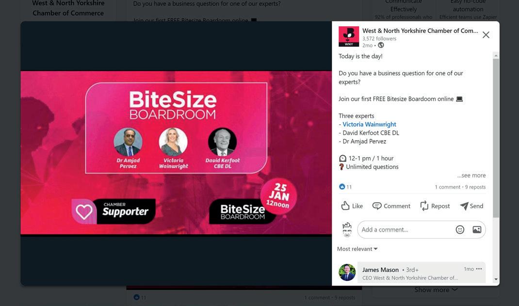
Task: Click the Send paper plane icon
Action: (x=464, y=206)
